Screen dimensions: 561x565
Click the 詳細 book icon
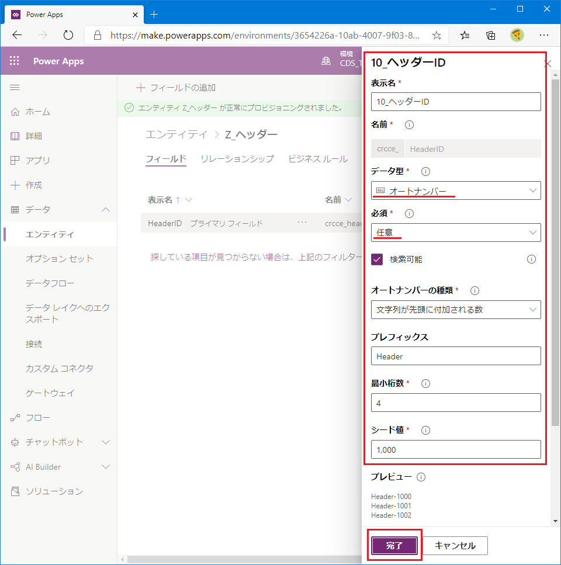click(x=15, y=136)
